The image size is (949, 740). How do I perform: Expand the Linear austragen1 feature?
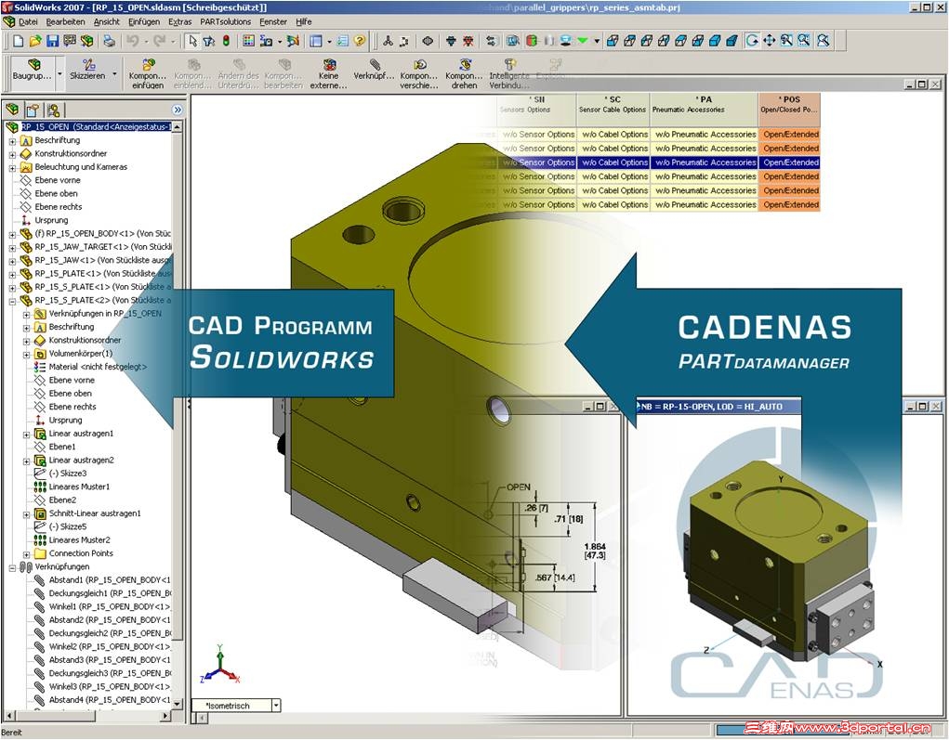26,435
